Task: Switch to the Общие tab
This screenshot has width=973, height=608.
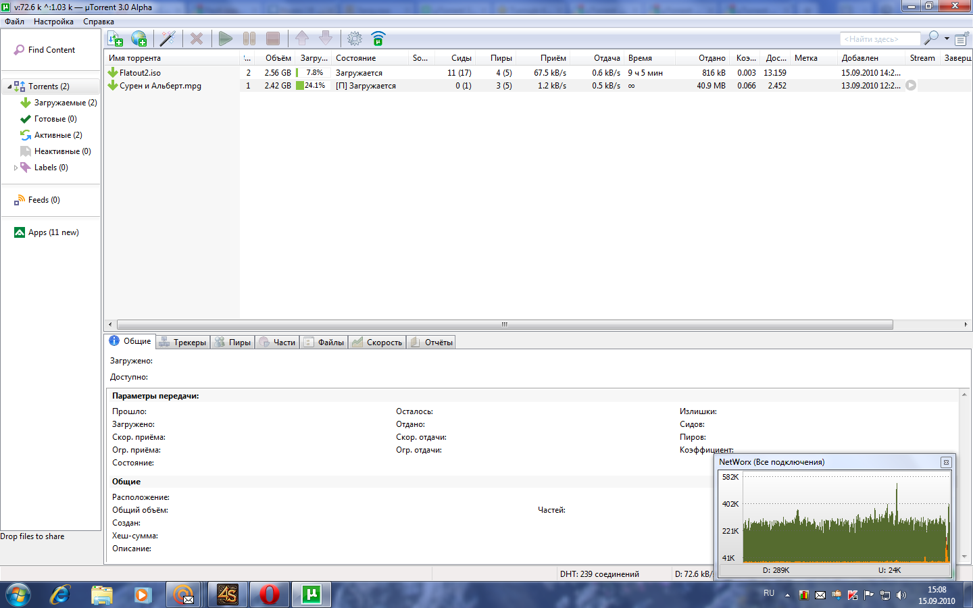Action: (130, 341)
